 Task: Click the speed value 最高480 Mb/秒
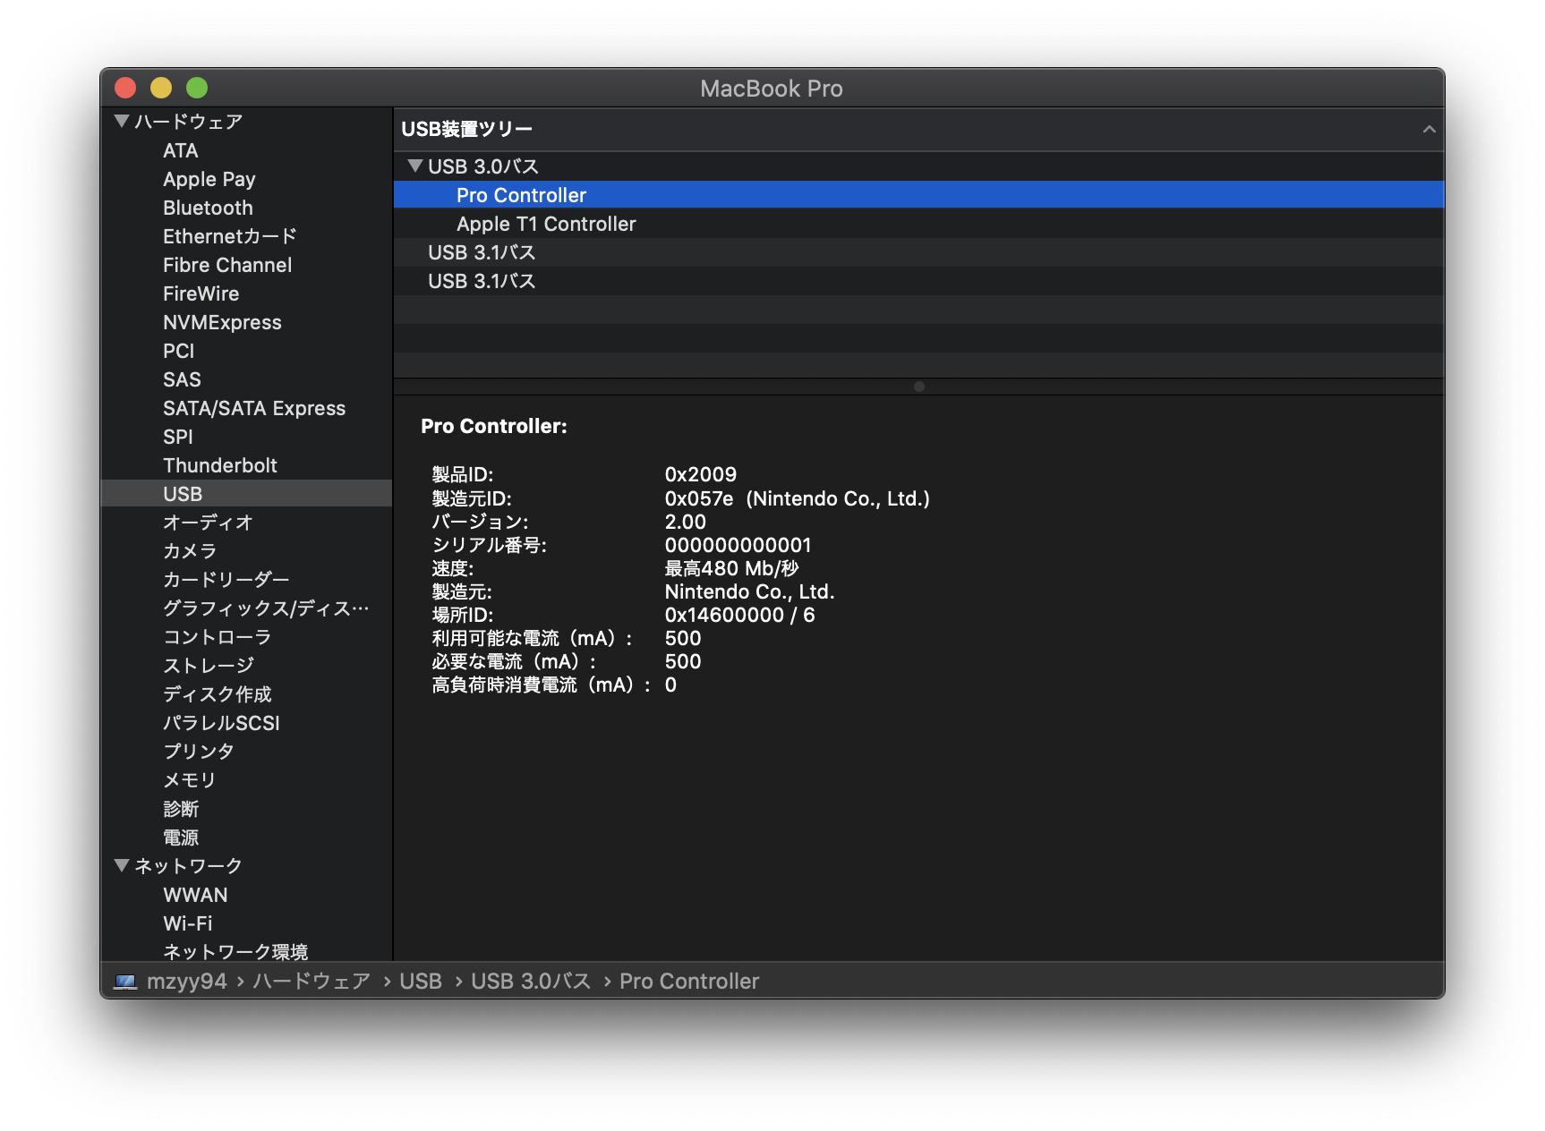731,568
